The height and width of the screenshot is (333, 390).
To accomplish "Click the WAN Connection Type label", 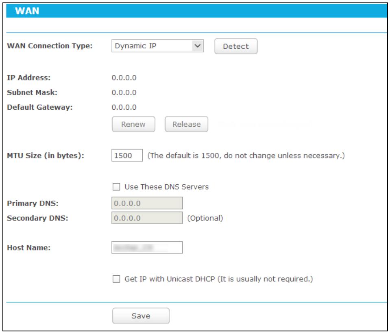I will (50, 46).
